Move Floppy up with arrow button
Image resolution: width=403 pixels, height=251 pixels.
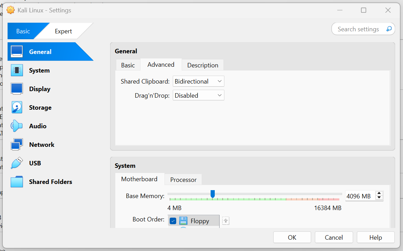tap(226, 221)
